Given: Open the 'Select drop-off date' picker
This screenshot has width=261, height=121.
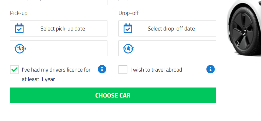Looking at the screenshot, I should point(171,29).
